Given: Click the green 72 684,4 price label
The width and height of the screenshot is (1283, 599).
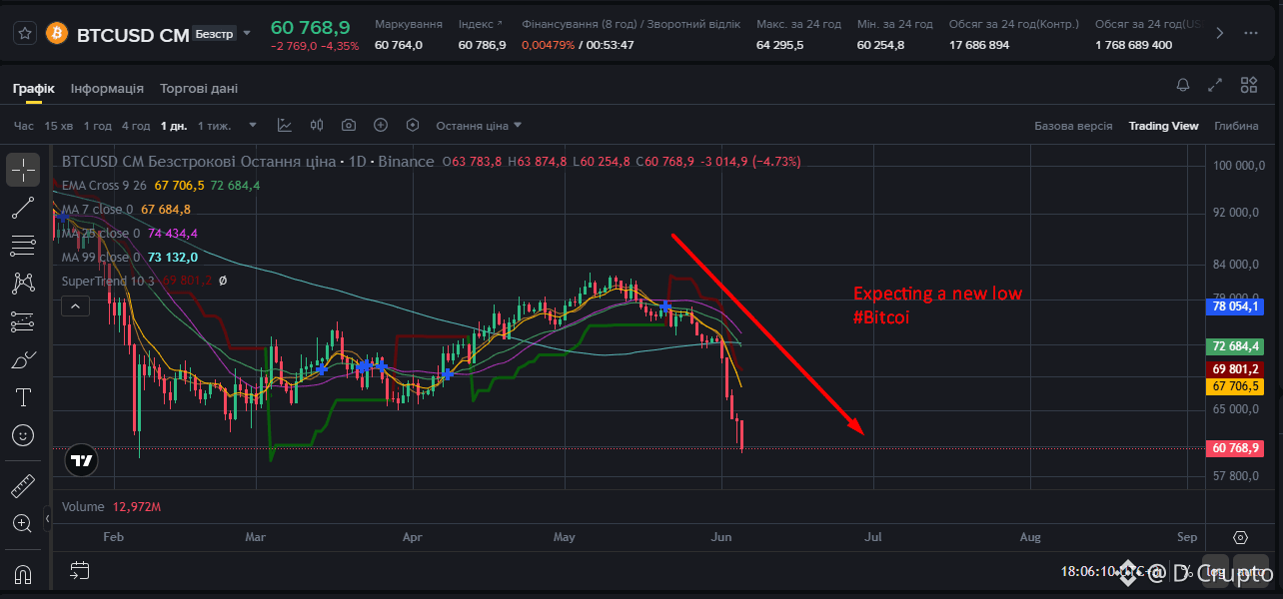Looking at the screenshot, I should click(1235, 346).
